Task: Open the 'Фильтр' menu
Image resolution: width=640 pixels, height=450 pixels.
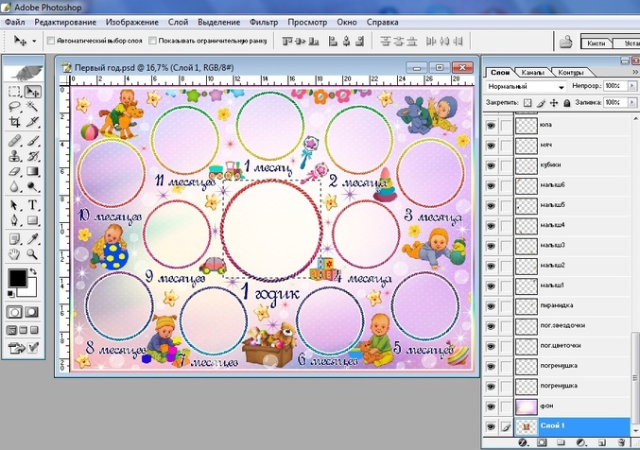Action: (266, 21)
